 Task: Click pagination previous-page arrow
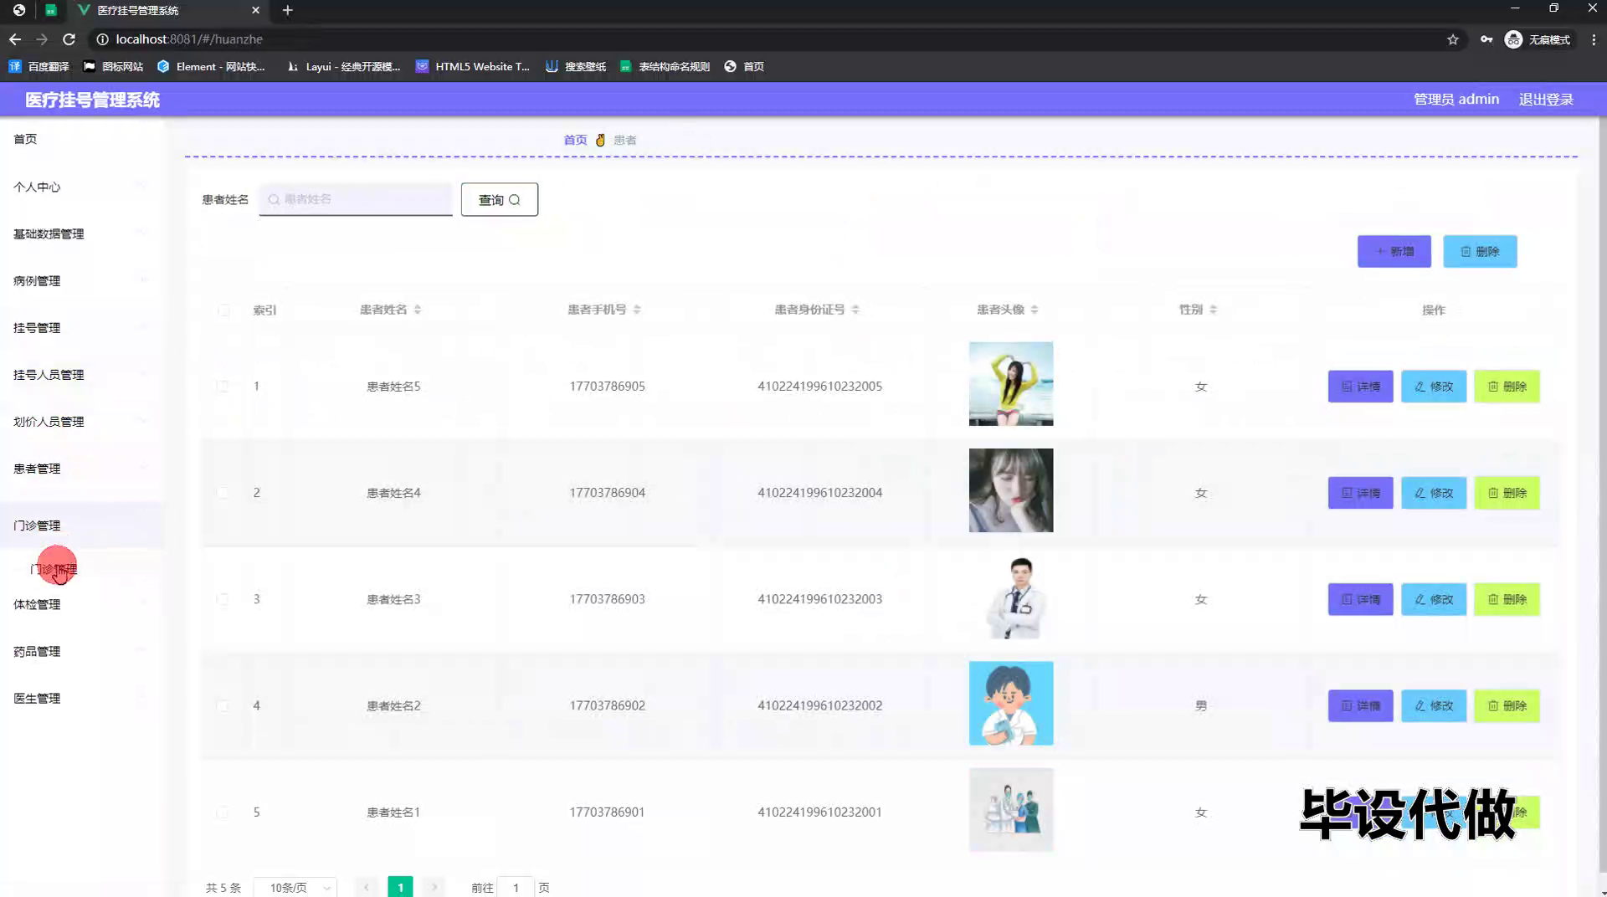coord(367,887)
